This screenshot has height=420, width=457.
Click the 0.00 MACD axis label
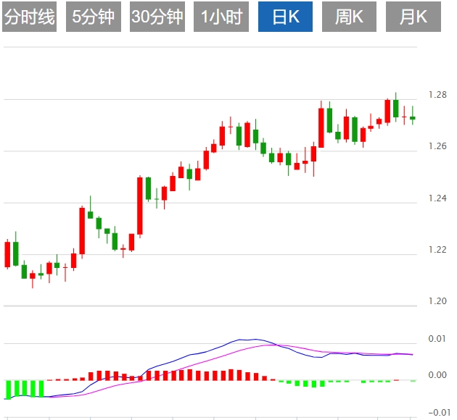[437, 375]
